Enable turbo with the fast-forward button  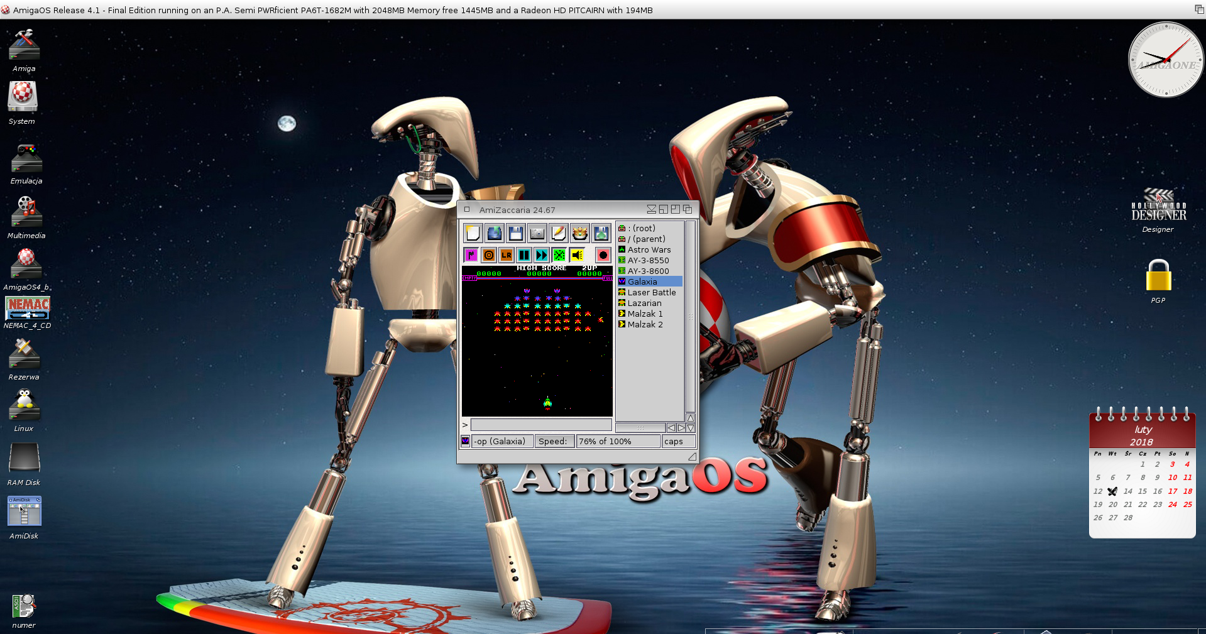pos(542,254)
